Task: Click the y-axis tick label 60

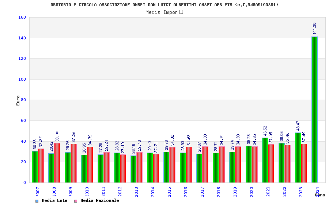Action: click(x=23, y=121)
